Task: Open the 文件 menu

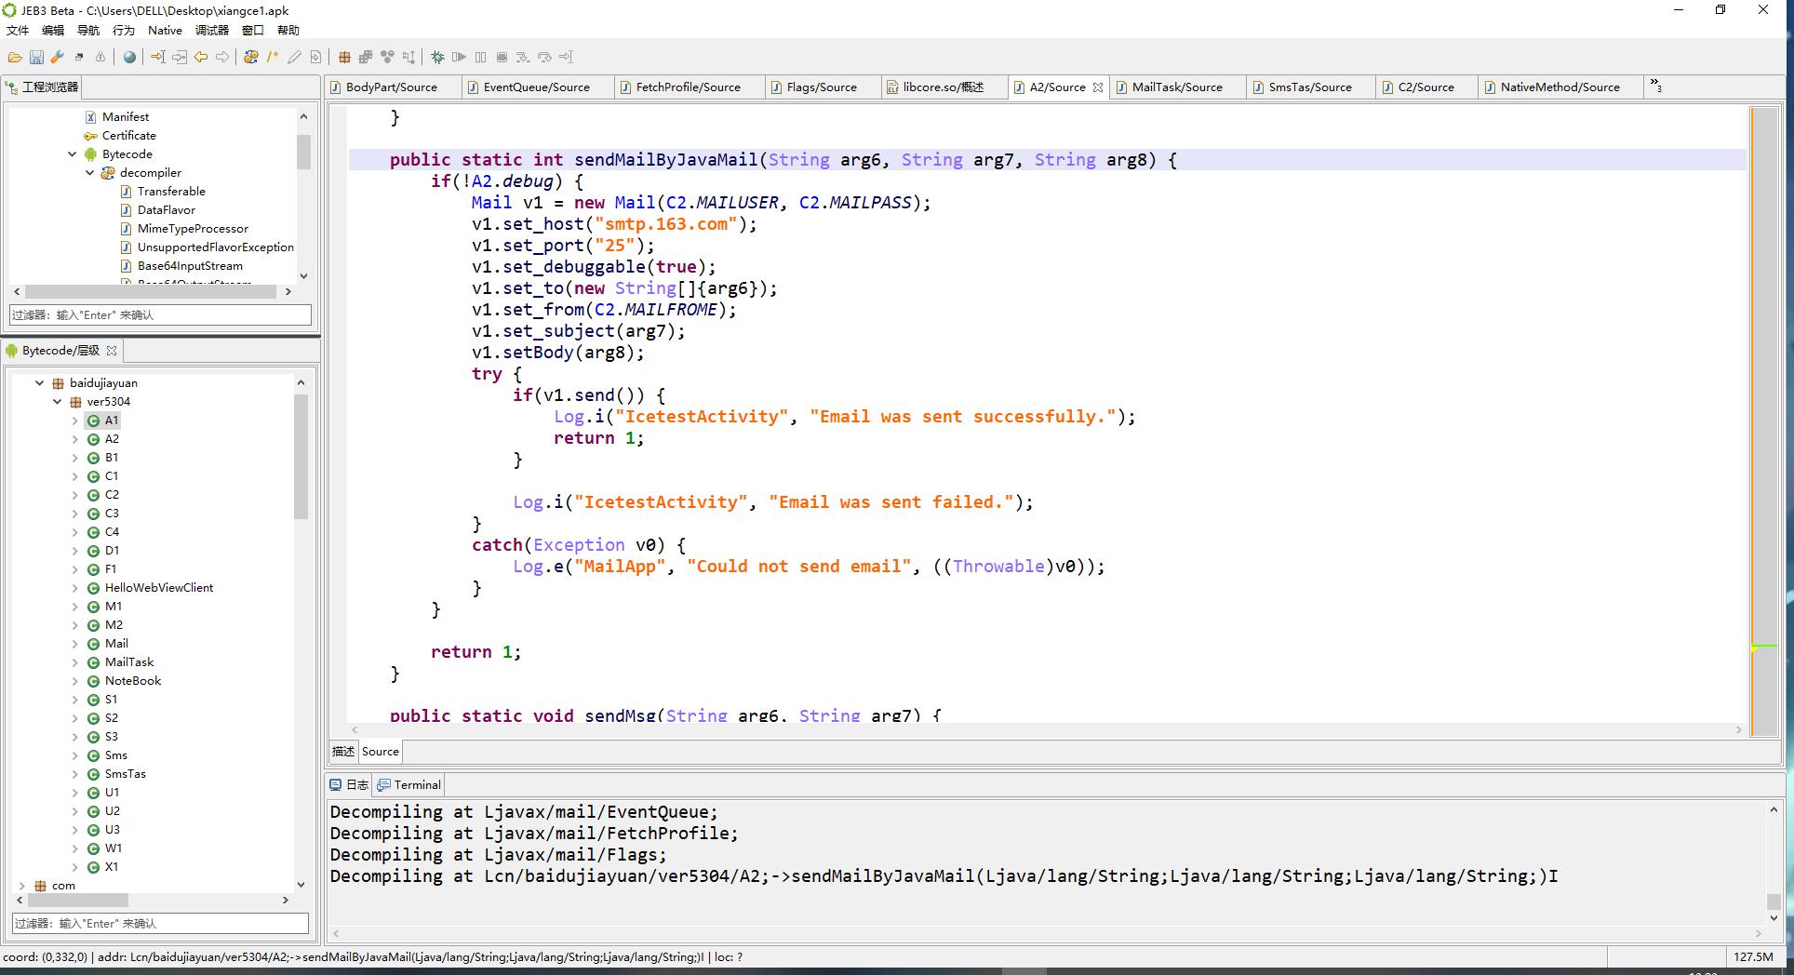Action: (18, 31)
